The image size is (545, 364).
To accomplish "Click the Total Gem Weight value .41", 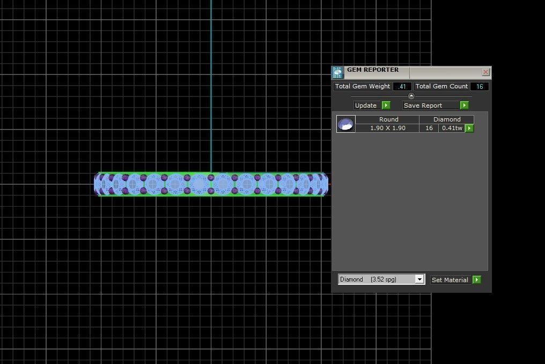I will (x=402, y=86).
